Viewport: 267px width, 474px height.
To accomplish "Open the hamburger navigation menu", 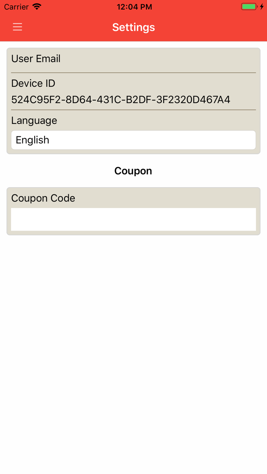I will pyautogui.click(x=17, y=27).
